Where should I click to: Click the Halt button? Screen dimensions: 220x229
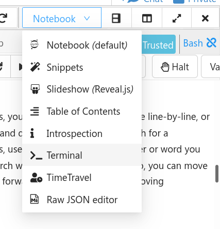tap(175, 67)
